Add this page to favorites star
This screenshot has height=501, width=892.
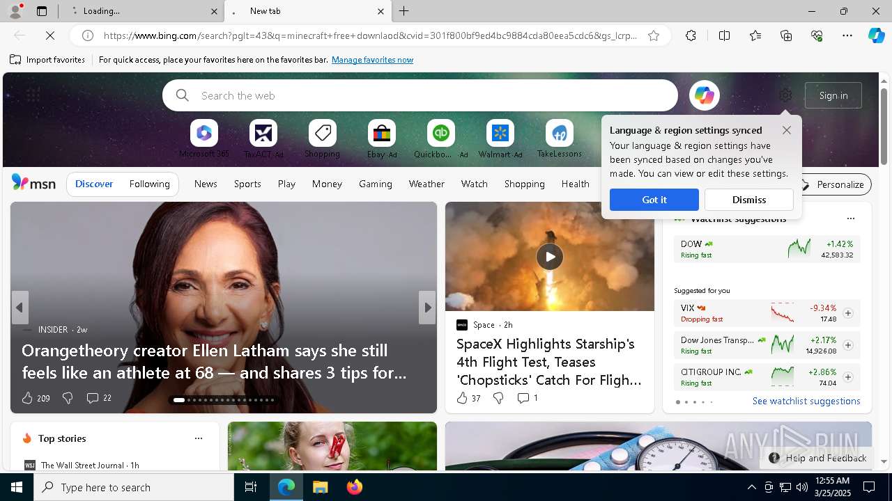pyautogui.click(x=654, y=35)
